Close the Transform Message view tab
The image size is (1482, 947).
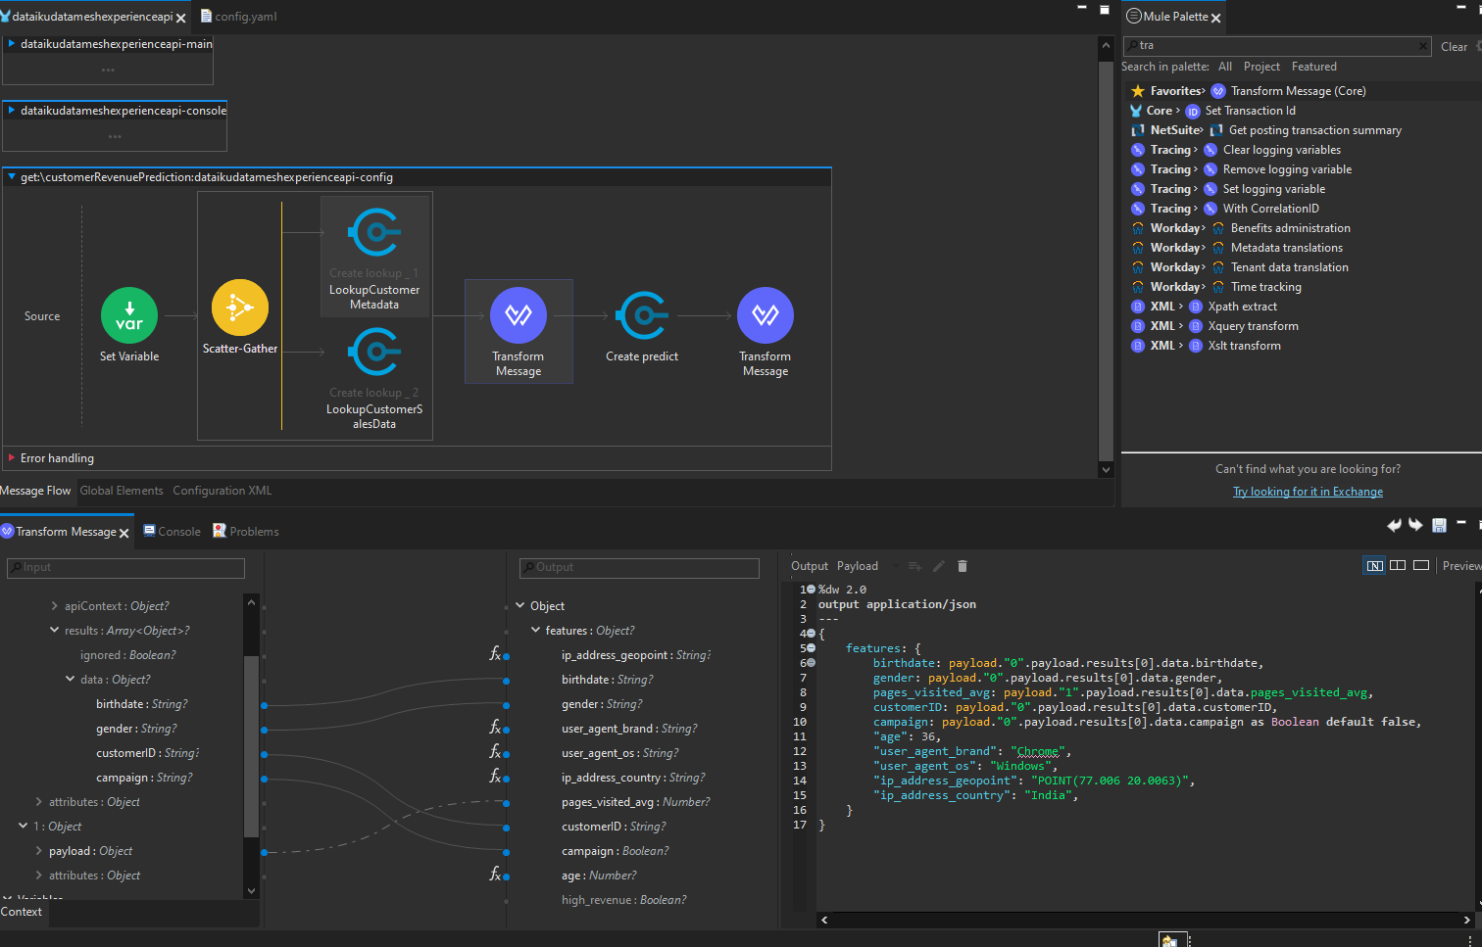[123, 533]
